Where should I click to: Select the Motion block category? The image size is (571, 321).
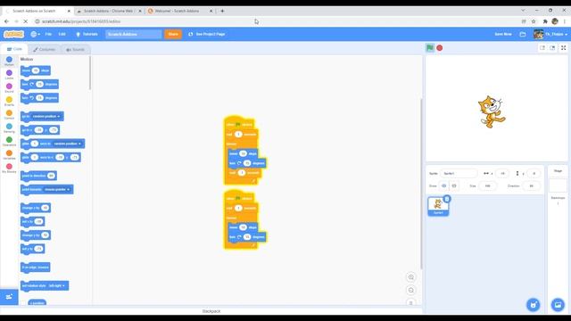(9, 61)
